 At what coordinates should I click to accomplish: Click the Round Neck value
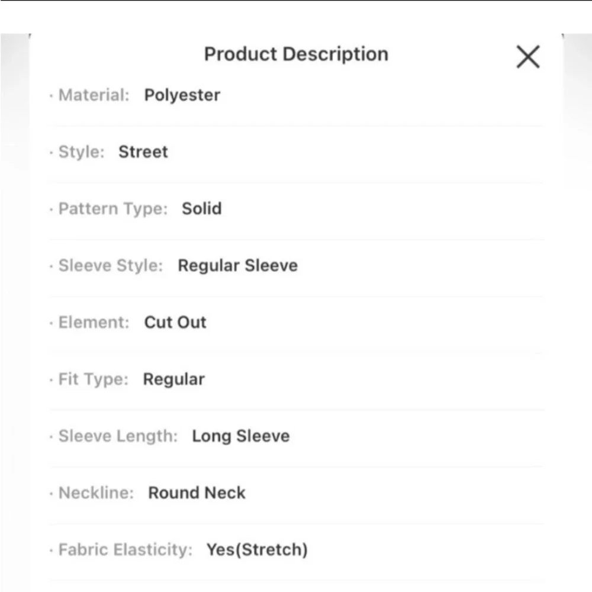[x=197, y=493]
